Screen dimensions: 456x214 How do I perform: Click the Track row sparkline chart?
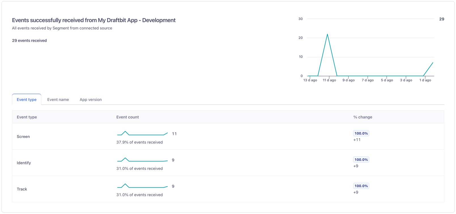142,186
